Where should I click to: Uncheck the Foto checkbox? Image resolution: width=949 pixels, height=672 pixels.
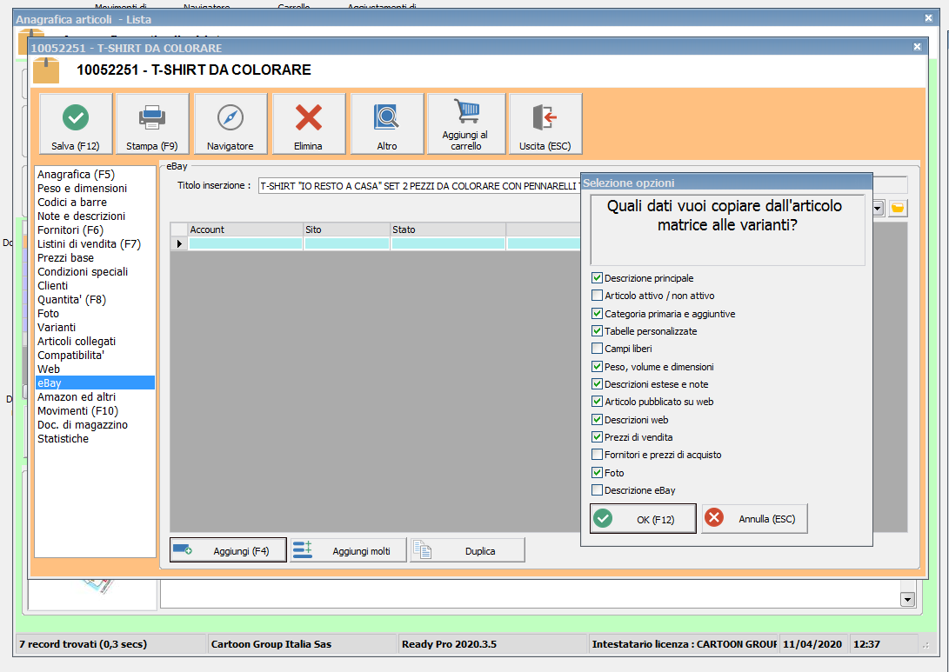coord(597,472)
